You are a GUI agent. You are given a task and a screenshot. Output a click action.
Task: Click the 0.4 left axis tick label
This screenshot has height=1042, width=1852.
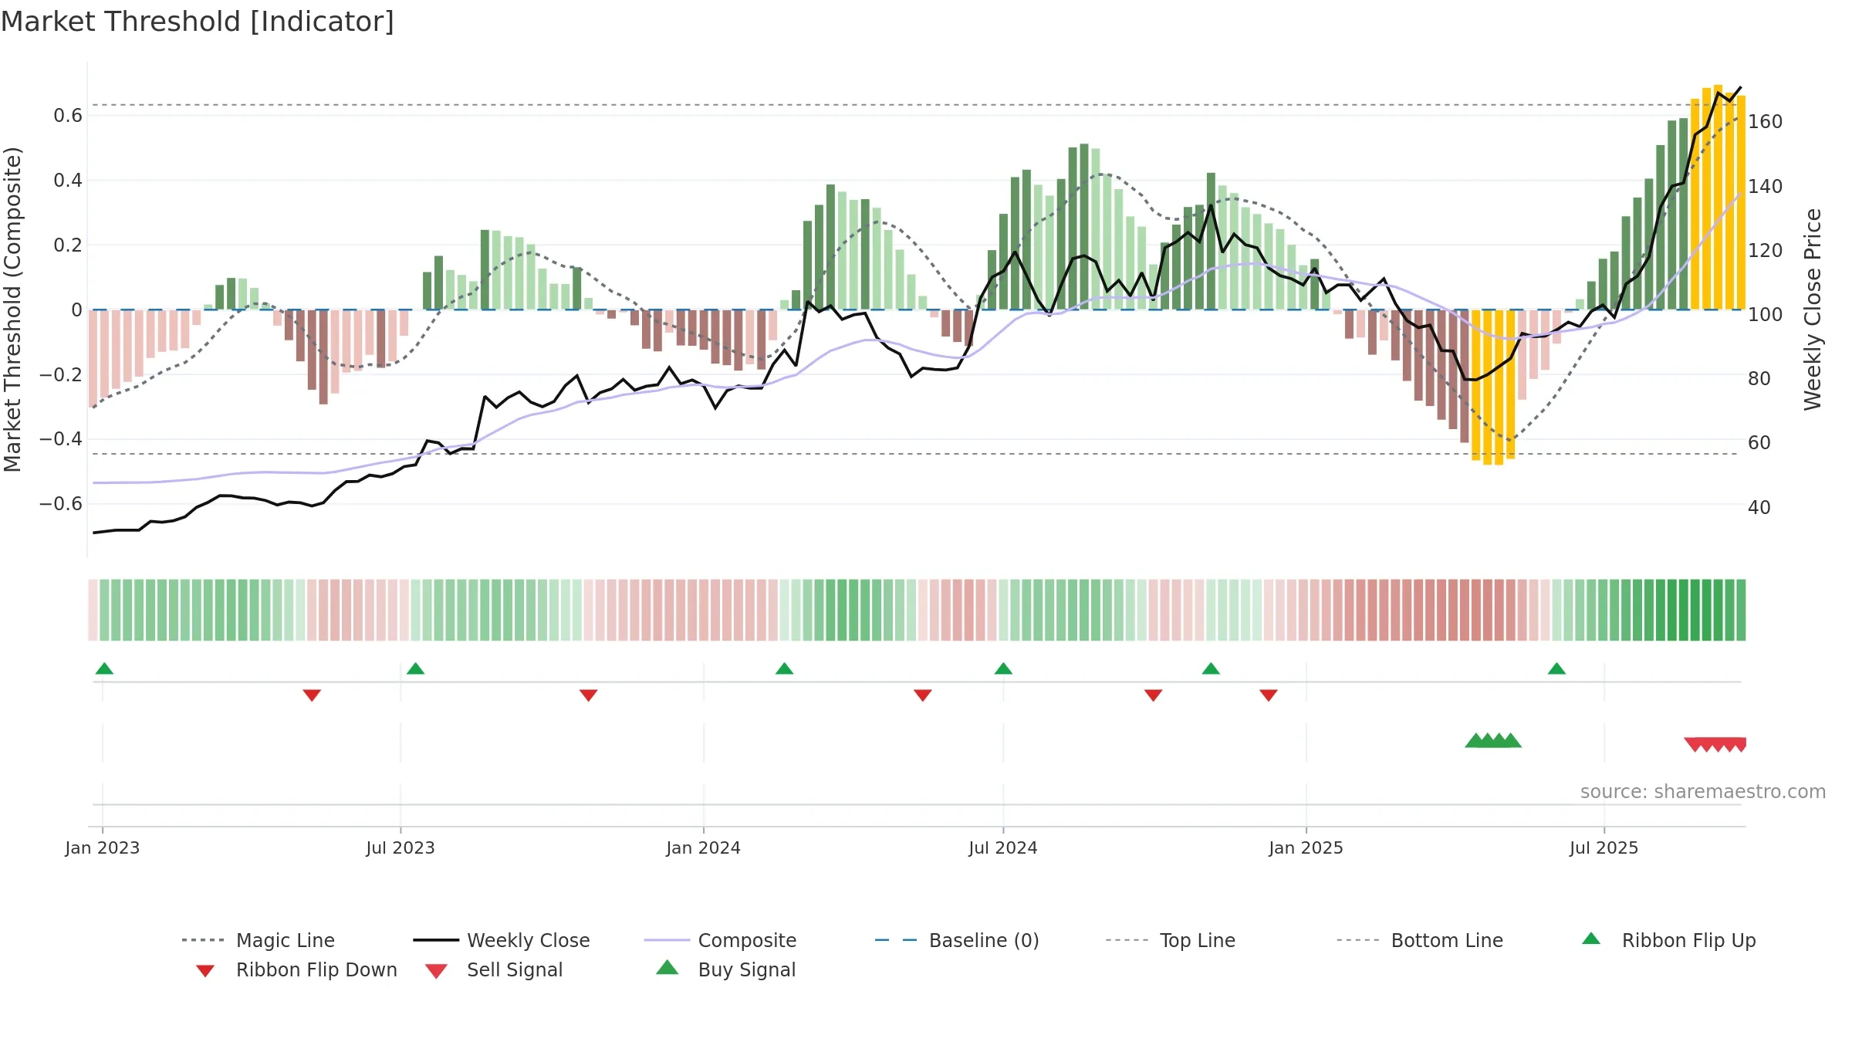click(68, 181)
